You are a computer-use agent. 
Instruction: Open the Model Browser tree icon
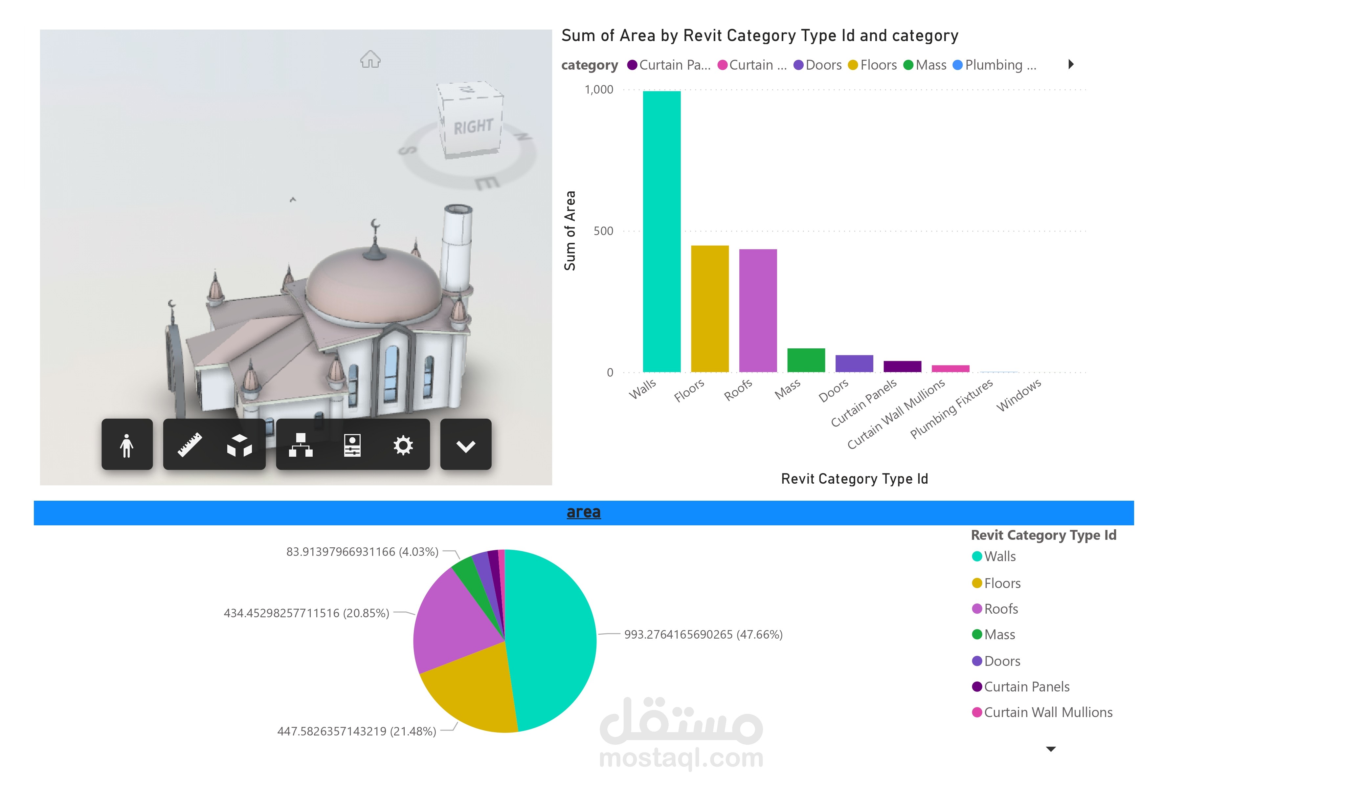pos(301,445)
